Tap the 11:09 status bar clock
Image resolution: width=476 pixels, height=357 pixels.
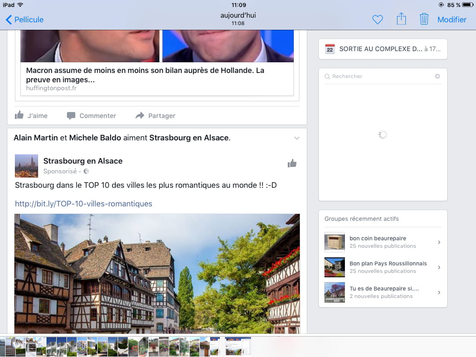click(x=238, y=5)
